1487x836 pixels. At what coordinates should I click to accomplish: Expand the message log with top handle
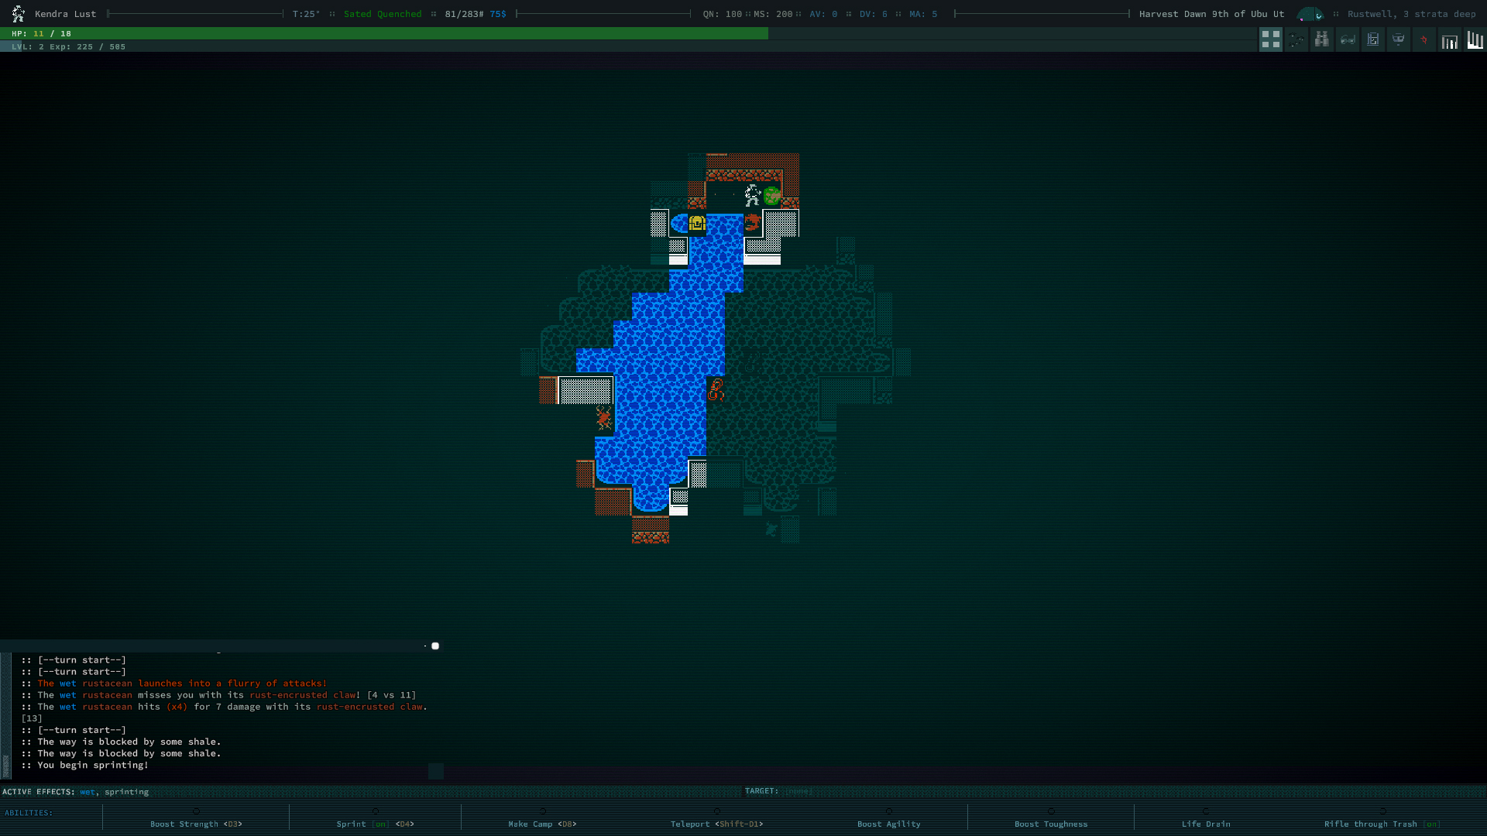435,646
